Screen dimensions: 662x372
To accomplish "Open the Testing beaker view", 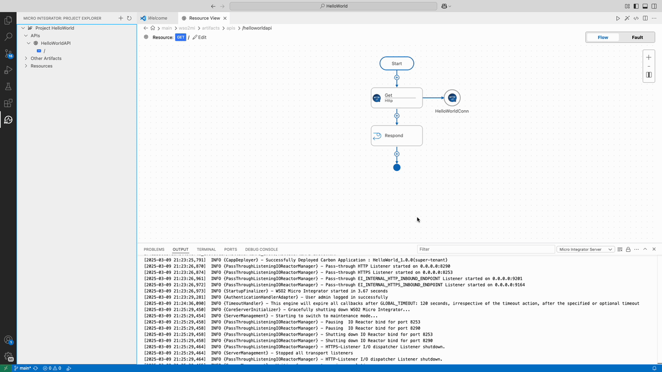I will point(8,87).
